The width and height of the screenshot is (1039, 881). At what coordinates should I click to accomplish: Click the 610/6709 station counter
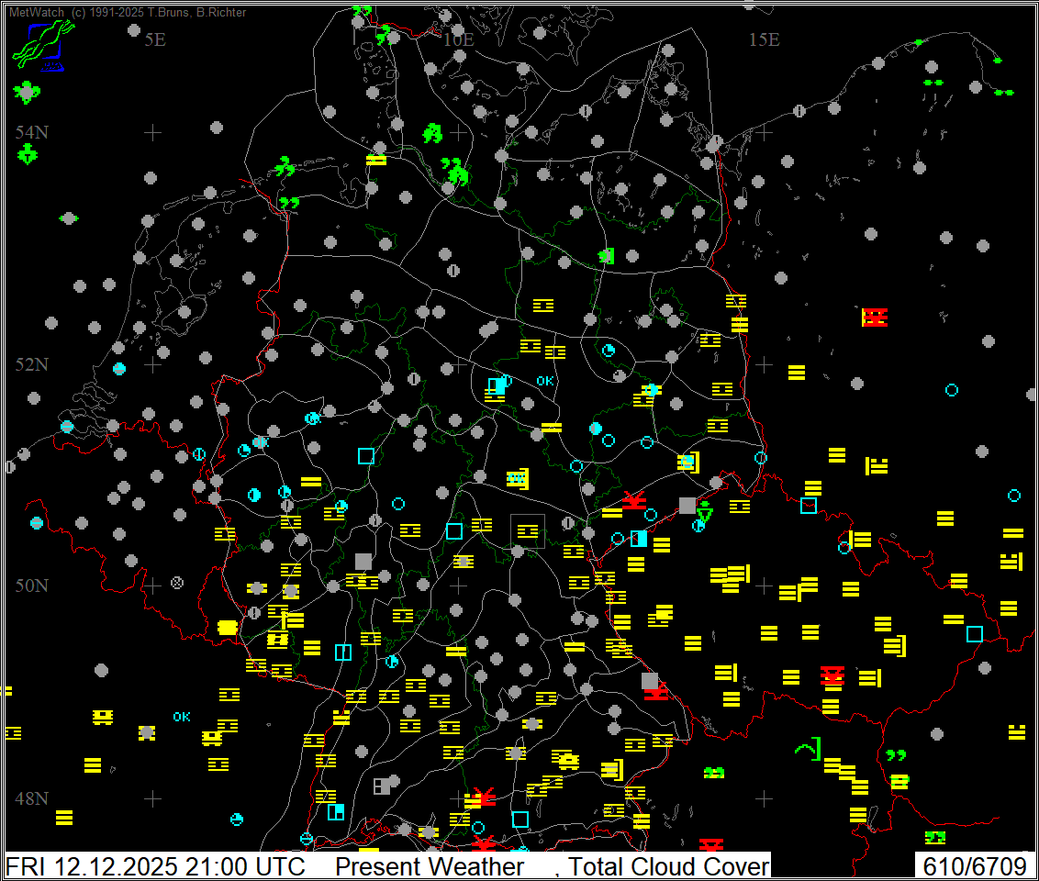pos(974,866)
